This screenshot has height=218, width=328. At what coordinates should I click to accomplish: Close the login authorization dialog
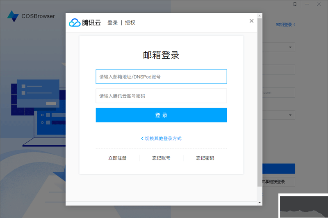tap(251, 21)
